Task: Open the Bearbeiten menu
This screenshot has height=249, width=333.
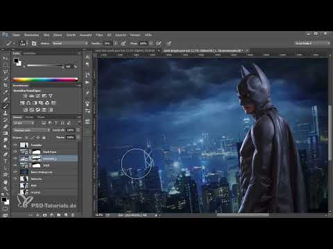Action: [31, 35]
